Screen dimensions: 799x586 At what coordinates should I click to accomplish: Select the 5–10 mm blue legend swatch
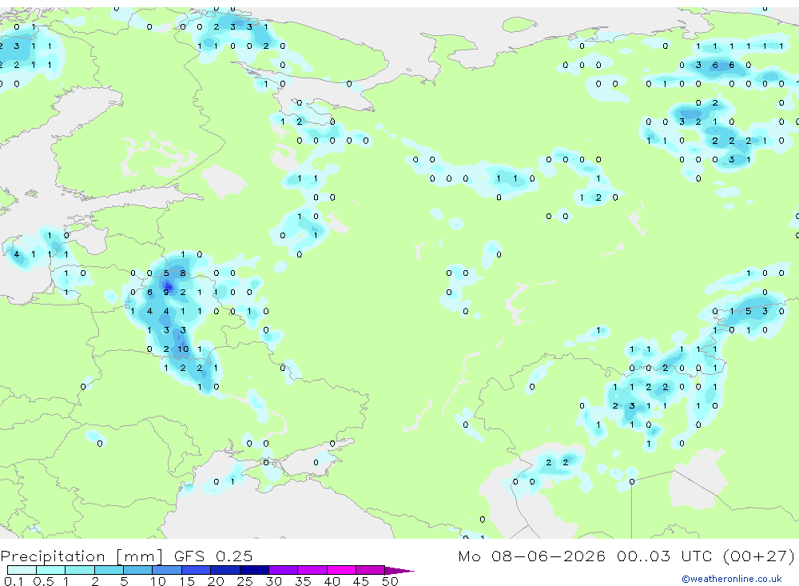coord(138,570)
